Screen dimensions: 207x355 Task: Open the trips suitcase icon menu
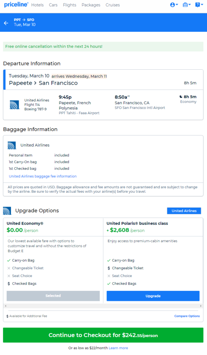(x=187, y=5)
